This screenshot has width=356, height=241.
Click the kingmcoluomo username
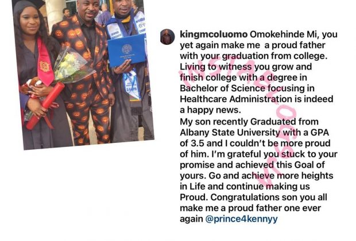pyautogui.click(x=214, y=34)
